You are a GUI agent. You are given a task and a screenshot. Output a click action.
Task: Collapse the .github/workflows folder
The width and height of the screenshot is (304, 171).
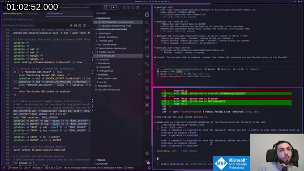pos(108,37)
